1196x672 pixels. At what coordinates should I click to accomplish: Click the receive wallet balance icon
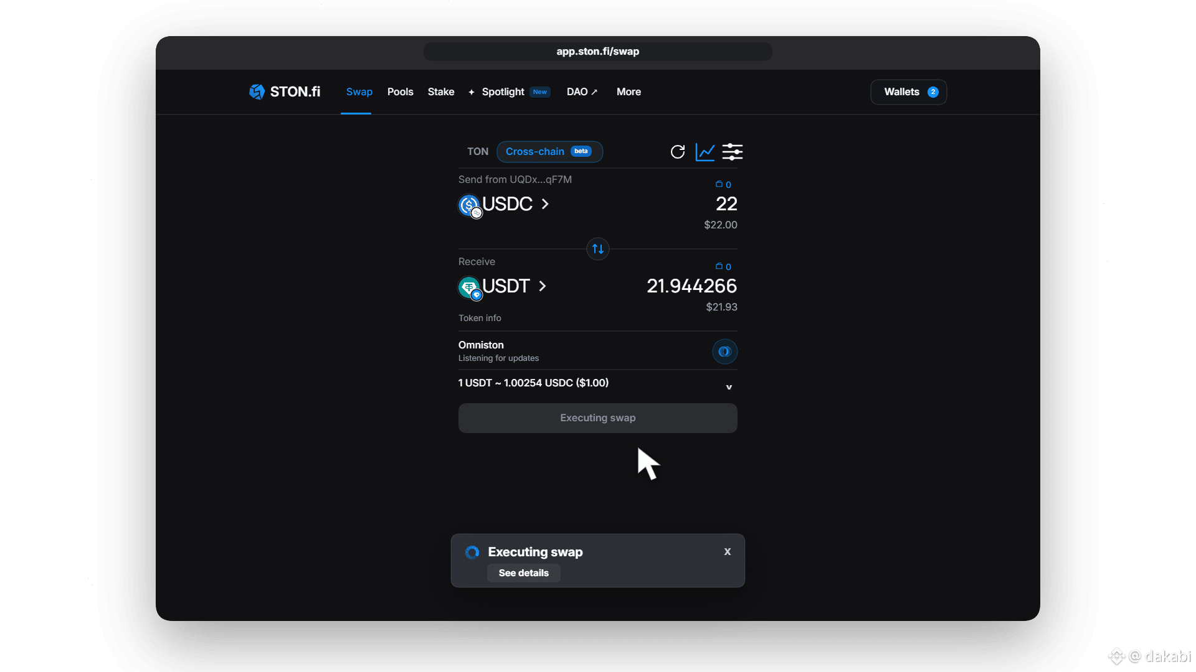719,266
